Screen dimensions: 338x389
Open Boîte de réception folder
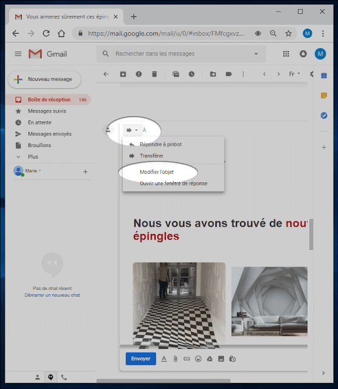click(x=48, y=100)
